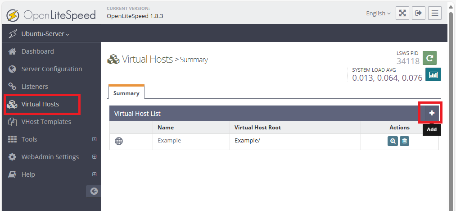Click the VHost Templates copy icon
This screenshot has height=211, width=456.
point(12,122)
